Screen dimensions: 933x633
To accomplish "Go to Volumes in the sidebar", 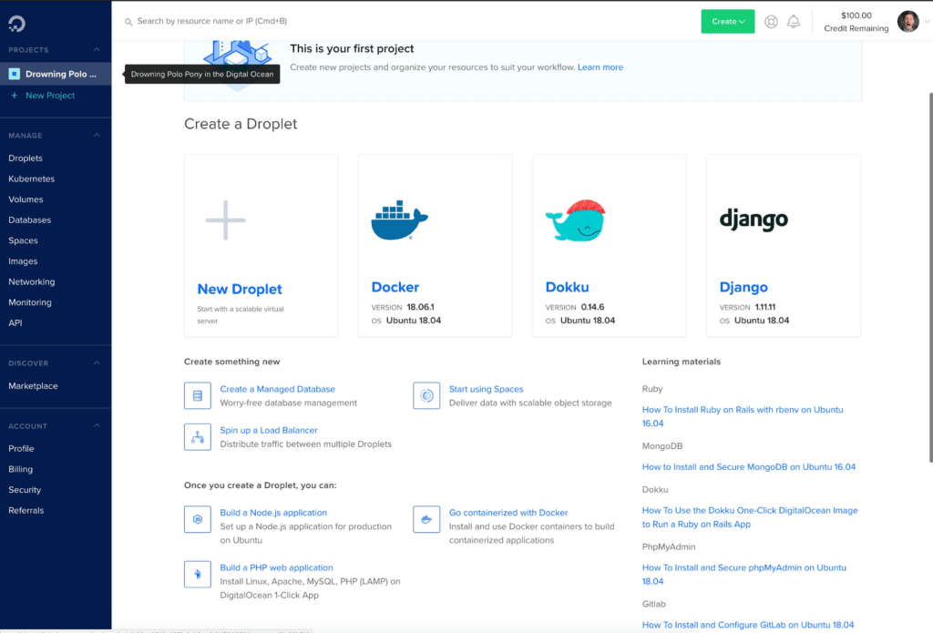I will coord(26,199).
